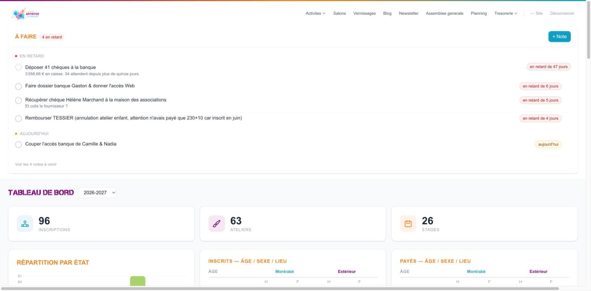Click the Déconnexion link
Screen dimensions: 591x291
pyautogui.click(x=562, y=13)
